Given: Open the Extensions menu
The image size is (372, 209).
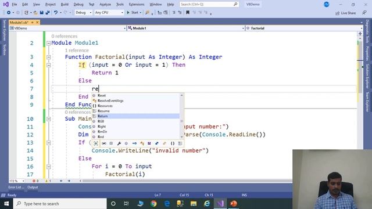Looking at the screenshot, I should coord(137,4).
